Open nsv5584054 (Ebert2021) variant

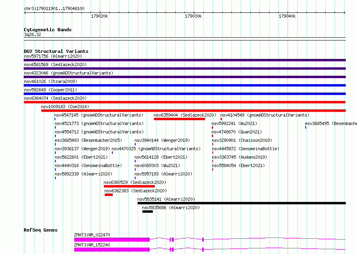click(238, 165)
